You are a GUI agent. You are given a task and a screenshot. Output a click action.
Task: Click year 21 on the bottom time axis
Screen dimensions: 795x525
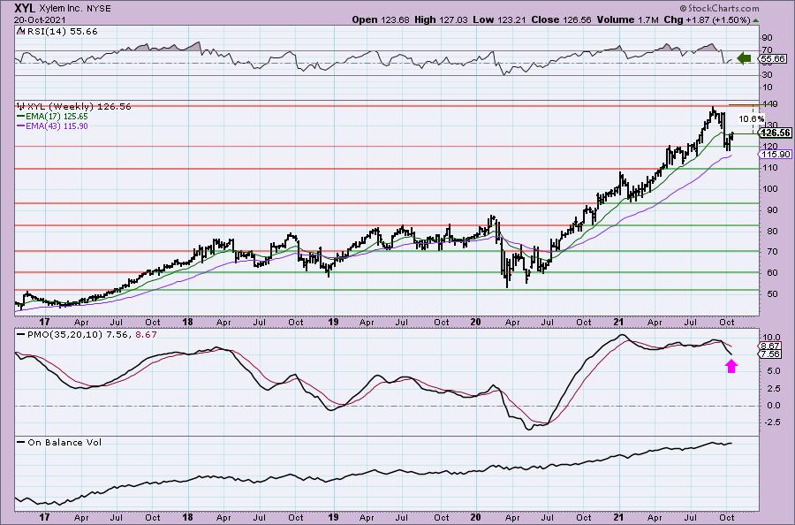pyautogui.click(x=618, y=517)
